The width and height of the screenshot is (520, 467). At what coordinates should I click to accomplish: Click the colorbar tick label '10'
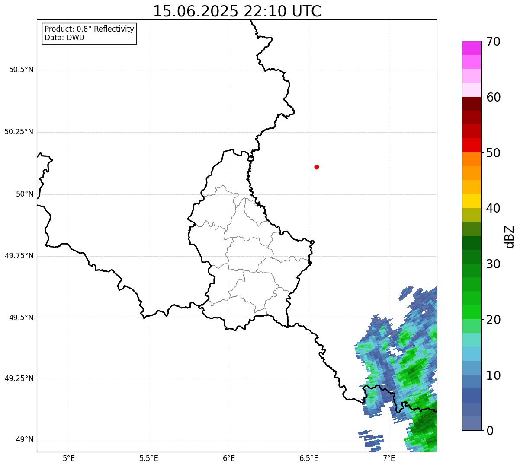click(493, 375)
